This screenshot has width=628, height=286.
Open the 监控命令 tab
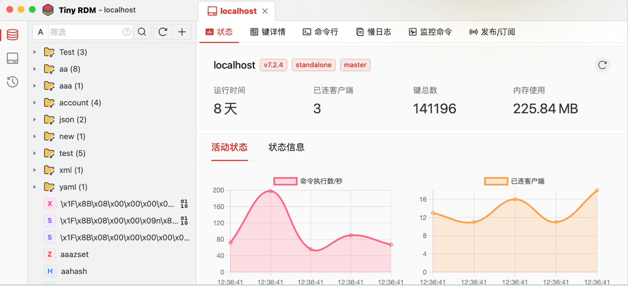[x=430, y=32]
